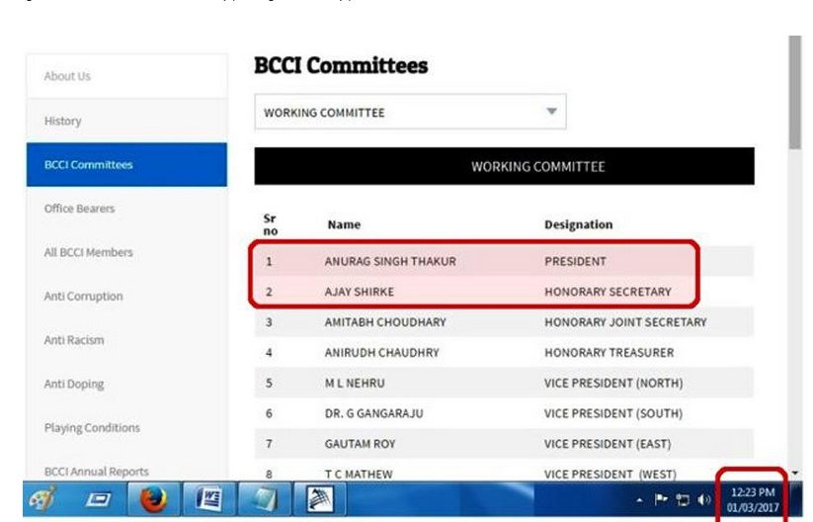Click the dropdown arrow of committee selector
Screen dimensions: 813x522
[551, 111]
